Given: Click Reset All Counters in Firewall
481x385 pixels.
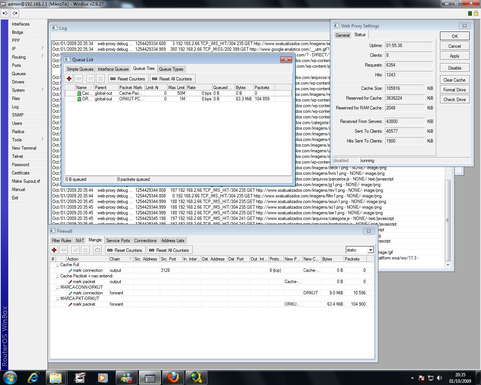Looking at the screenshot, I should pyautogui.click(x=169, y=250).
